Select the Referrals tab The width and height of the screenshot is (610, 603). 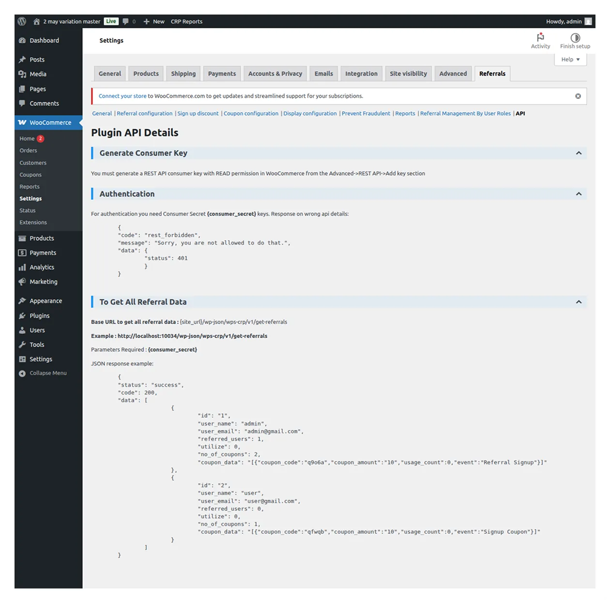pyautogui.click(x=492, y=74)
